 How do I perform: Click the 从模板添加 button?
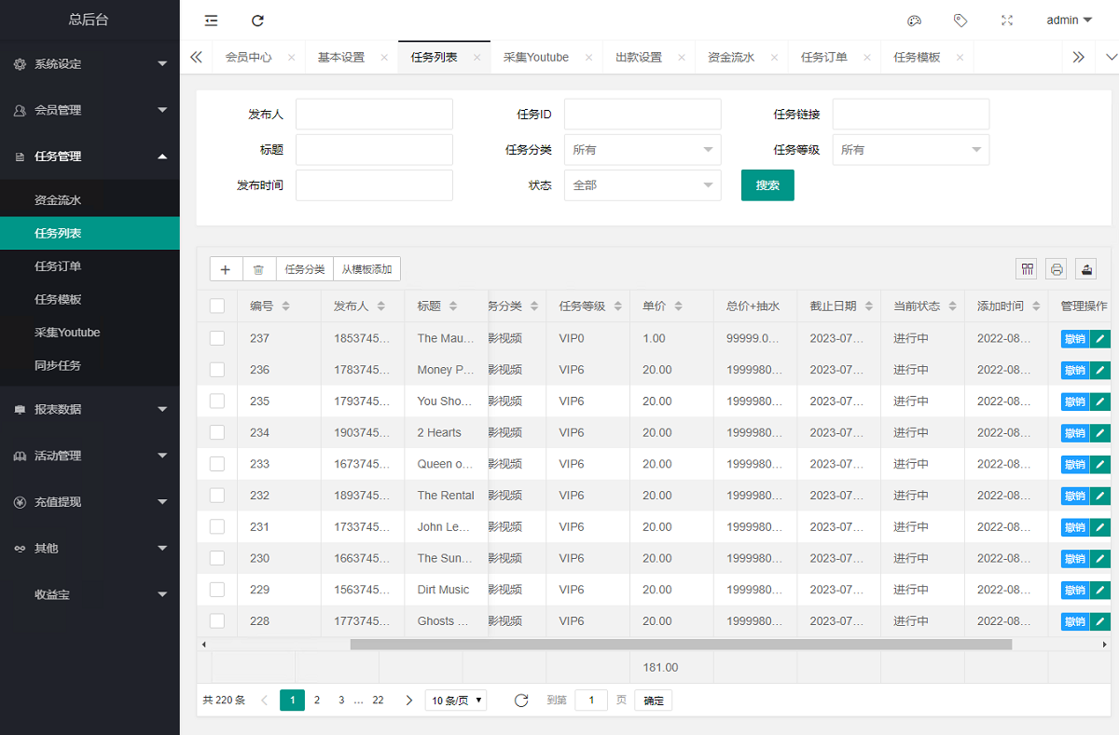pos(366,269)
